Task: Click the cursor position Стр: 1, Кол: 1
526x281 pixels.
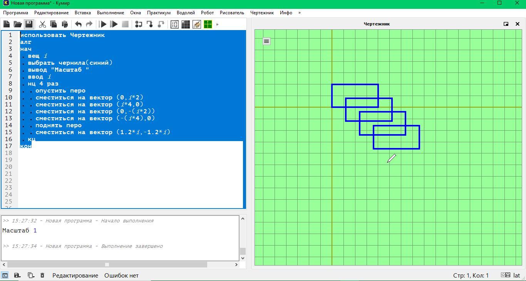Action: point(471,275)
